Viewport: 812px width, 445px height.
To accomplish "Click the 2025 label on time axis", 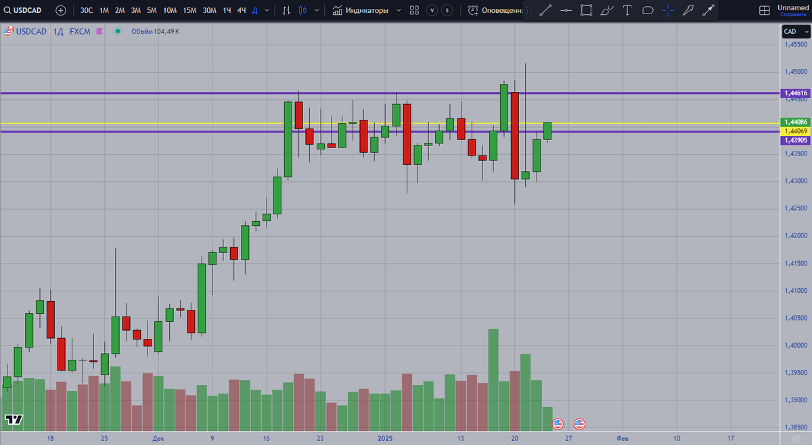I will pos(386,438).
